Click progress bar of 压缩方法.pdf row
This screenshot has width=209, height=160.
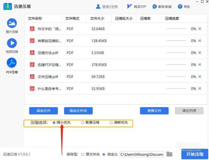[176, 53]
